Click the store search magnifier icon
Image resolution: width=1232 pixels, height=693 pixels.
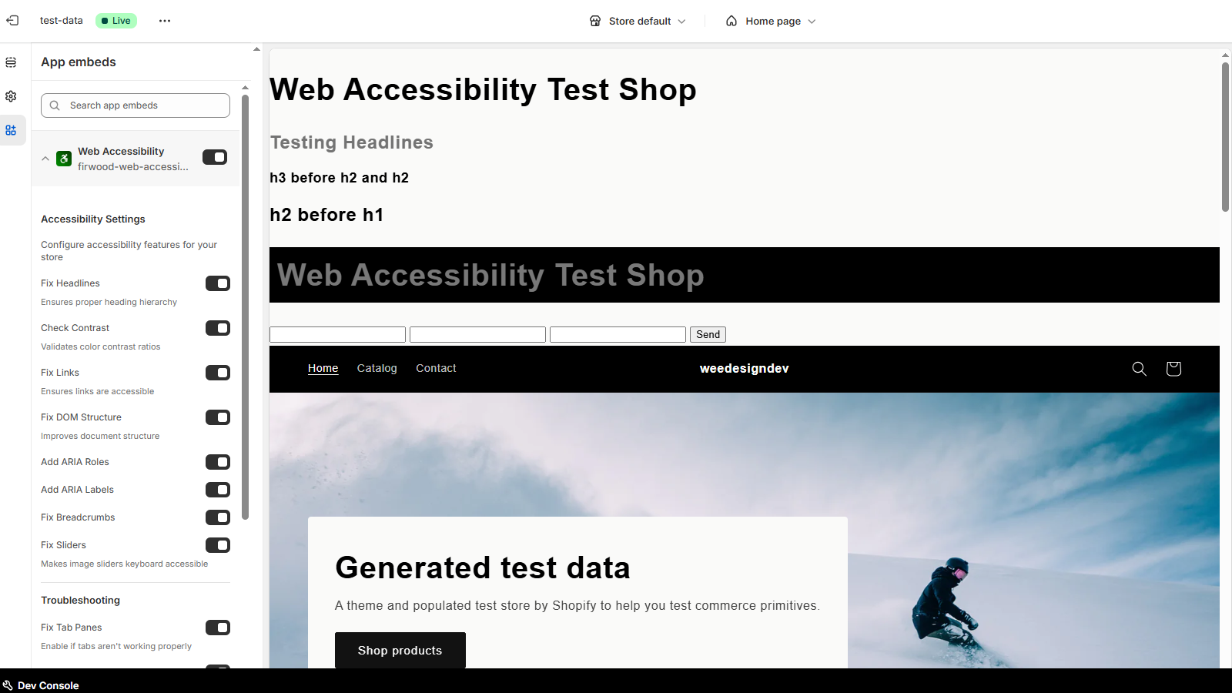click(x=1139, y=369)
